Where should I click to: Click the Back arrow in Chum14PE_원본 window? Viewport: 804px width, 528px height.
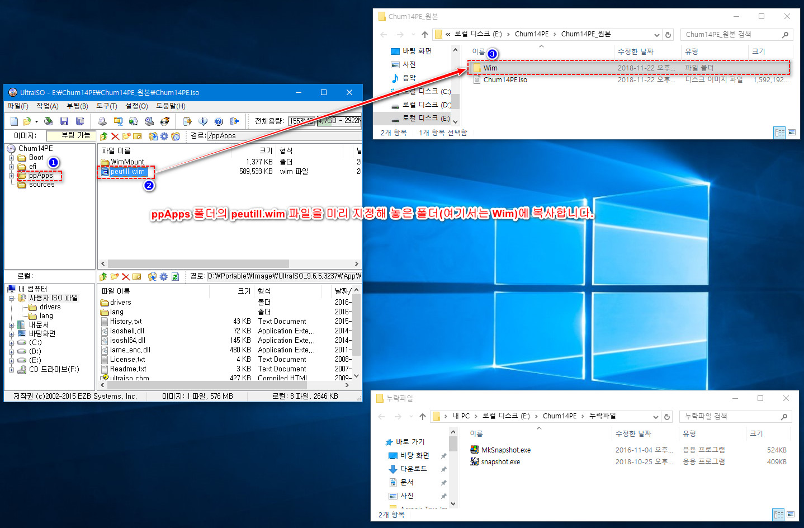coord(384,35)
